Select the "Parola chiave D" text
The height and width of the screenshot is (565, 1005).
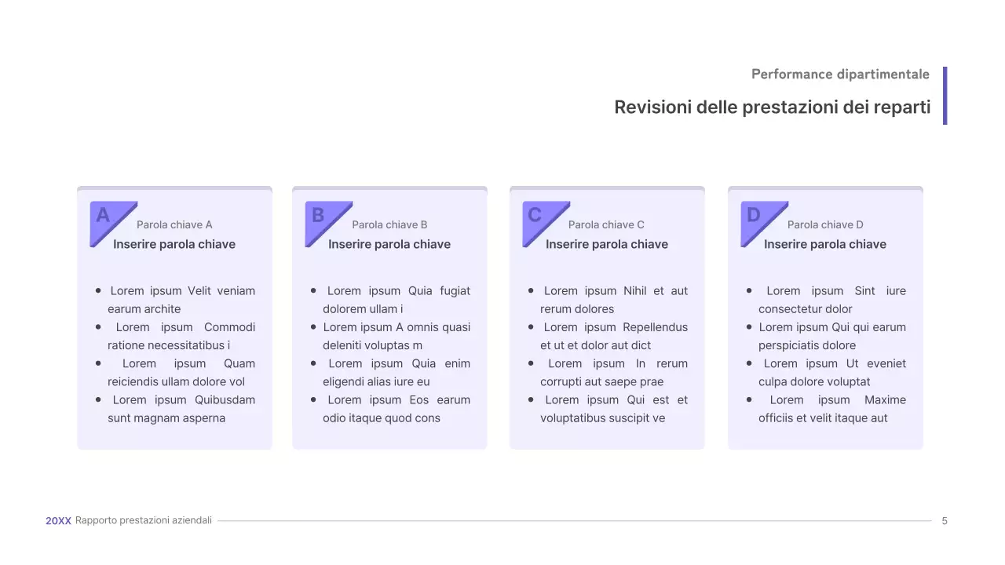825,225
